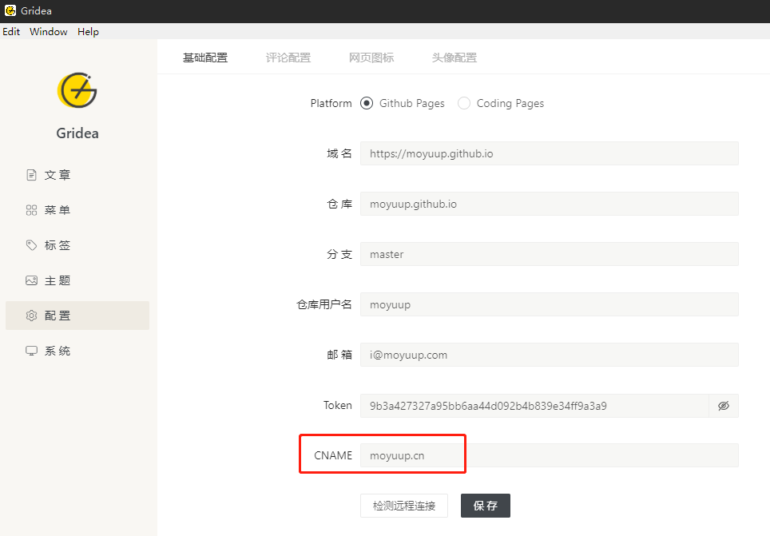Click the 保存 button to save settings
The height and width of the screenshot is (536, 770).
click(x=486, y=506)
